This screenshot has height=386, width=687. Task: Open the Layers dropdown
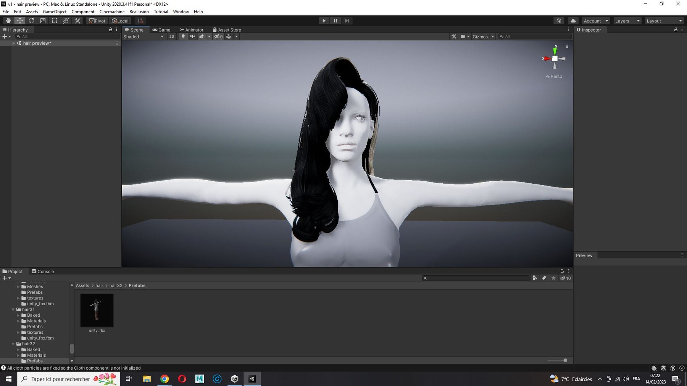tap(627, 21)
